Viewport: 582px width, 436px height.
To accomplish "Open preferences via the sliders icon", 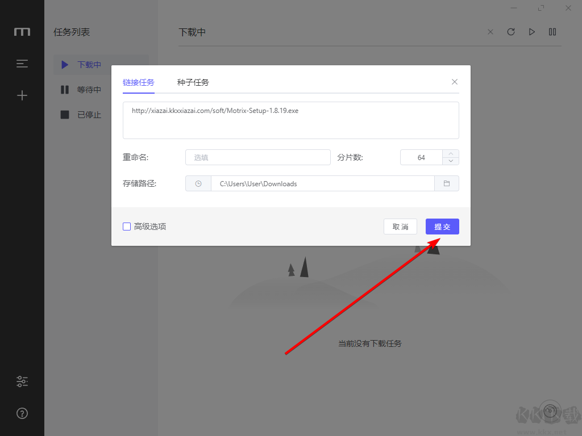I will point(22,381).
